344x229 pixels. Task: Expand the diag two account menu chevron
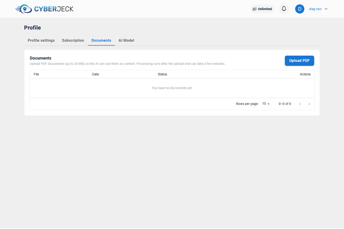pyautogui.click(x=326, y=9)
